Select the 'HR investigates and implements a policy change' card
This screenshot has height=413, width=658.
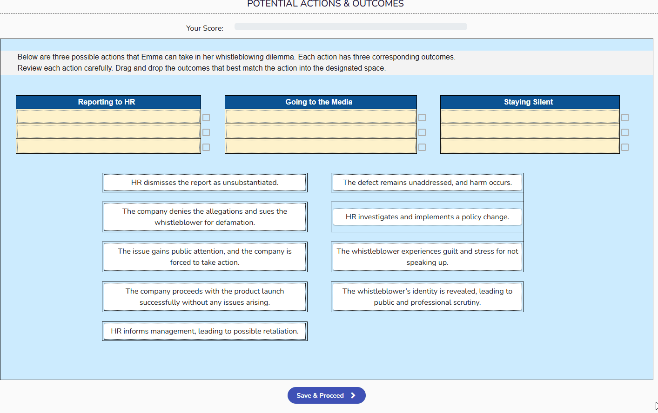click(427, 216)
